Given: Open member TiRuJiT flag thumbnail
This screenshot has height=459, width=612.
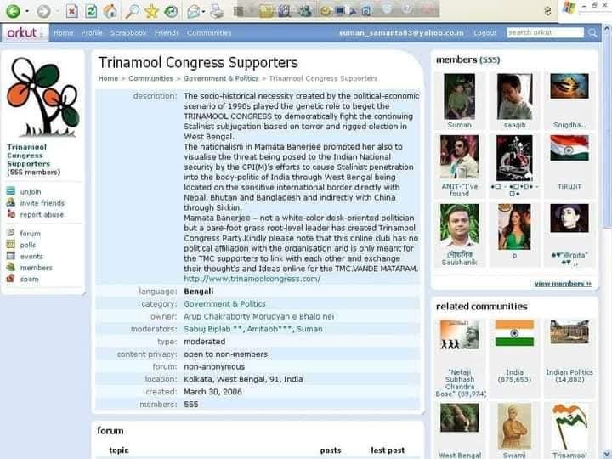Looking at the screenshot, I should [x=569, y=148].
